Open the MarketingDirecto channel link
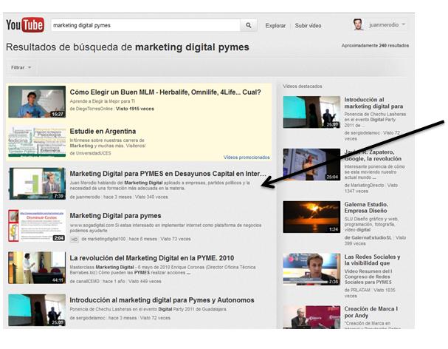 point(367,186)
